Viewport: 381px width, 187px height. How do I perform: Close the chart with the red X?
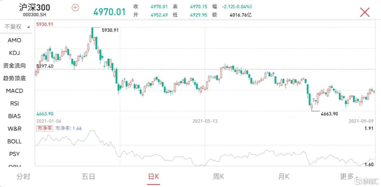tap(364, 12)
